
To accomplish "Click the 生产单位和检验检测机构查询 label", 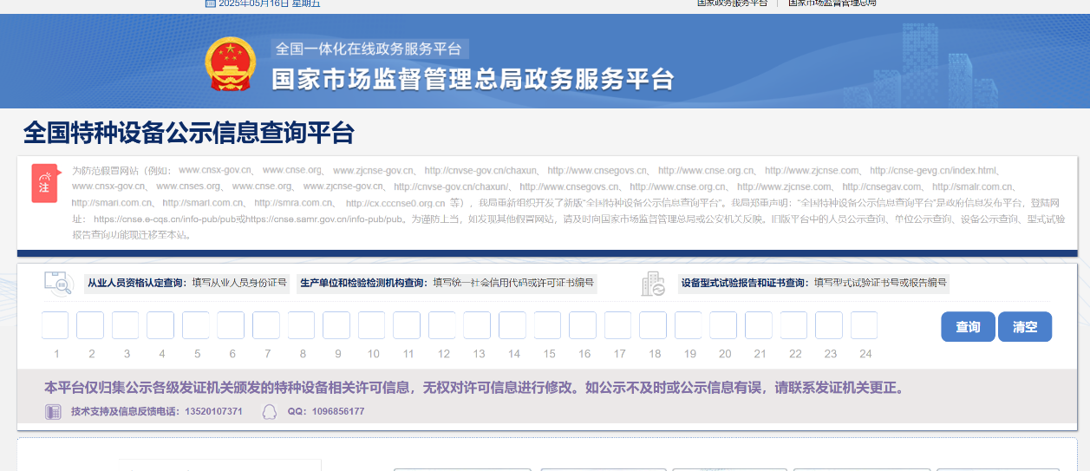I will [x=363, y=283].
